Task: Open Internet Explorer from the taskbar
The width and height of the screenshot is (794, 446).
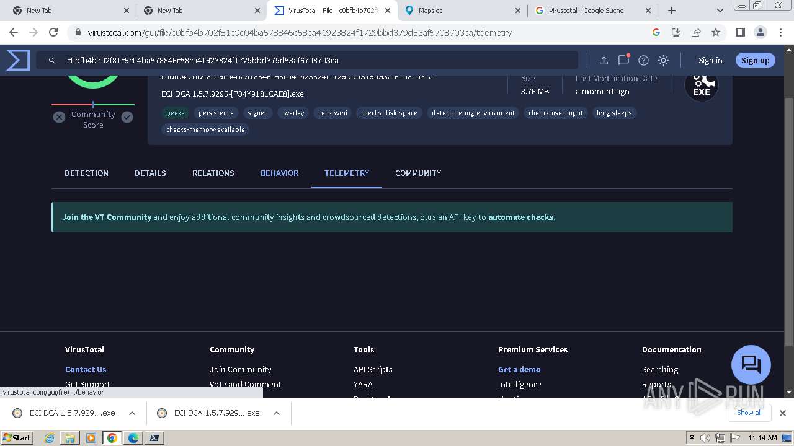Action: pyautogui.click(x=50, y=438)
